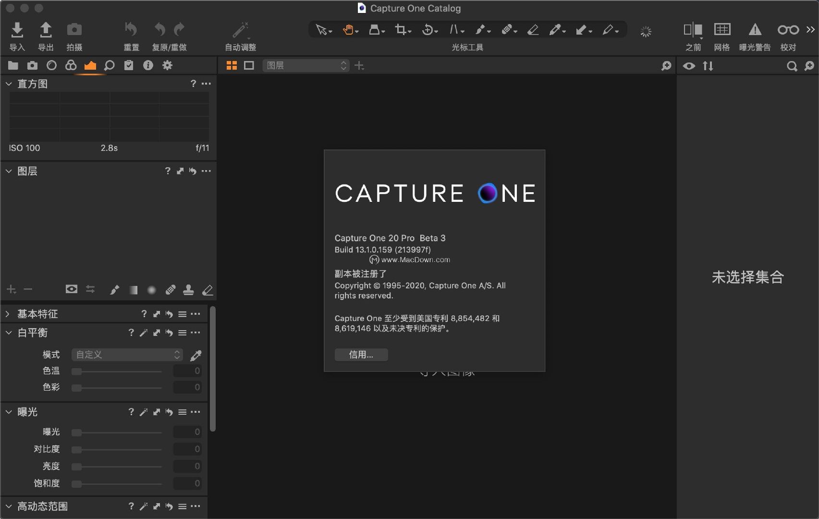Open the Metadata info tool tab
The image size is (819, 519).
tap(148, 65)
